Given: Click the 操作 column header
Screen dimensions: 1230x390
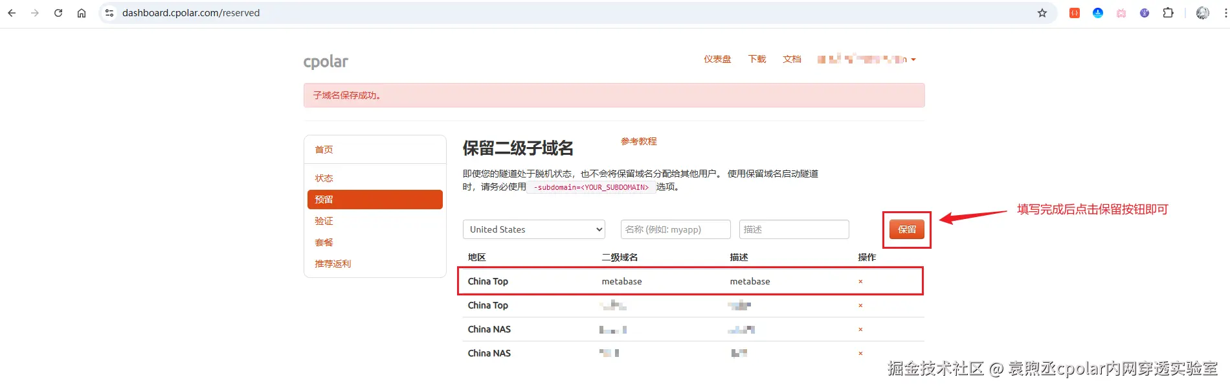Looking at the screenshot, I should 867,257.
